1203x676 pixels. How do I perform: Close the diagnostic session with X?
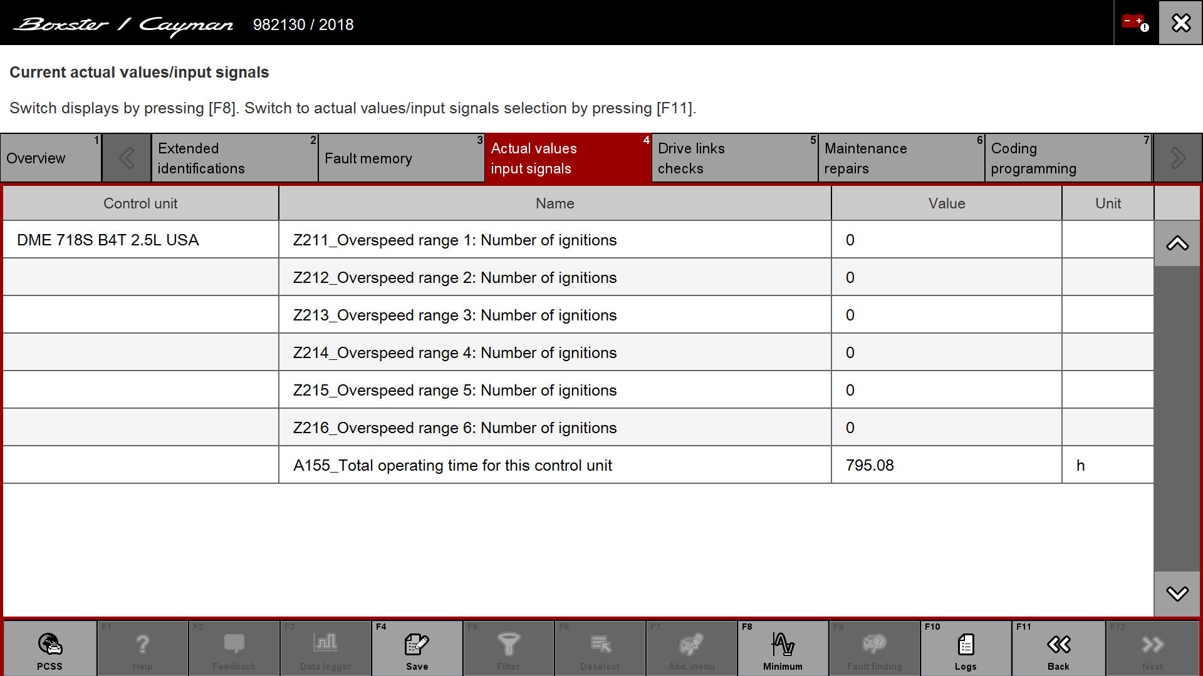pyautogui.click(x=1180, y=23)
